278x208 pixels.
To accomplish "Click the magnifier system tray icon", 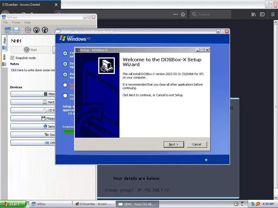I will (x=258, y=204).
